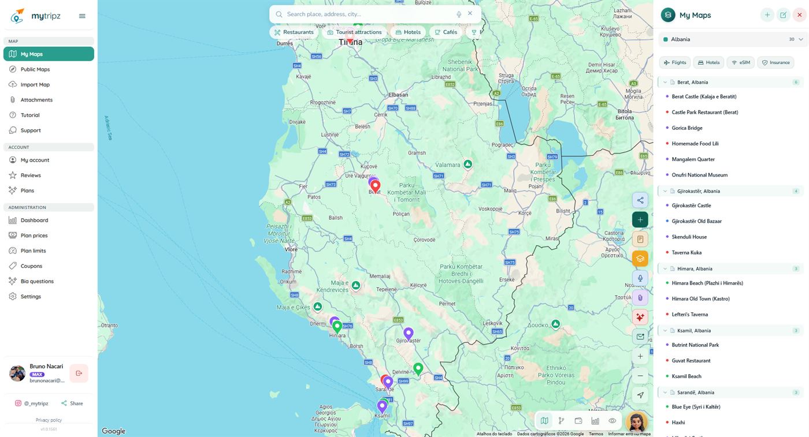Click the share icon on the map toolbar

(x=640, y=200)
